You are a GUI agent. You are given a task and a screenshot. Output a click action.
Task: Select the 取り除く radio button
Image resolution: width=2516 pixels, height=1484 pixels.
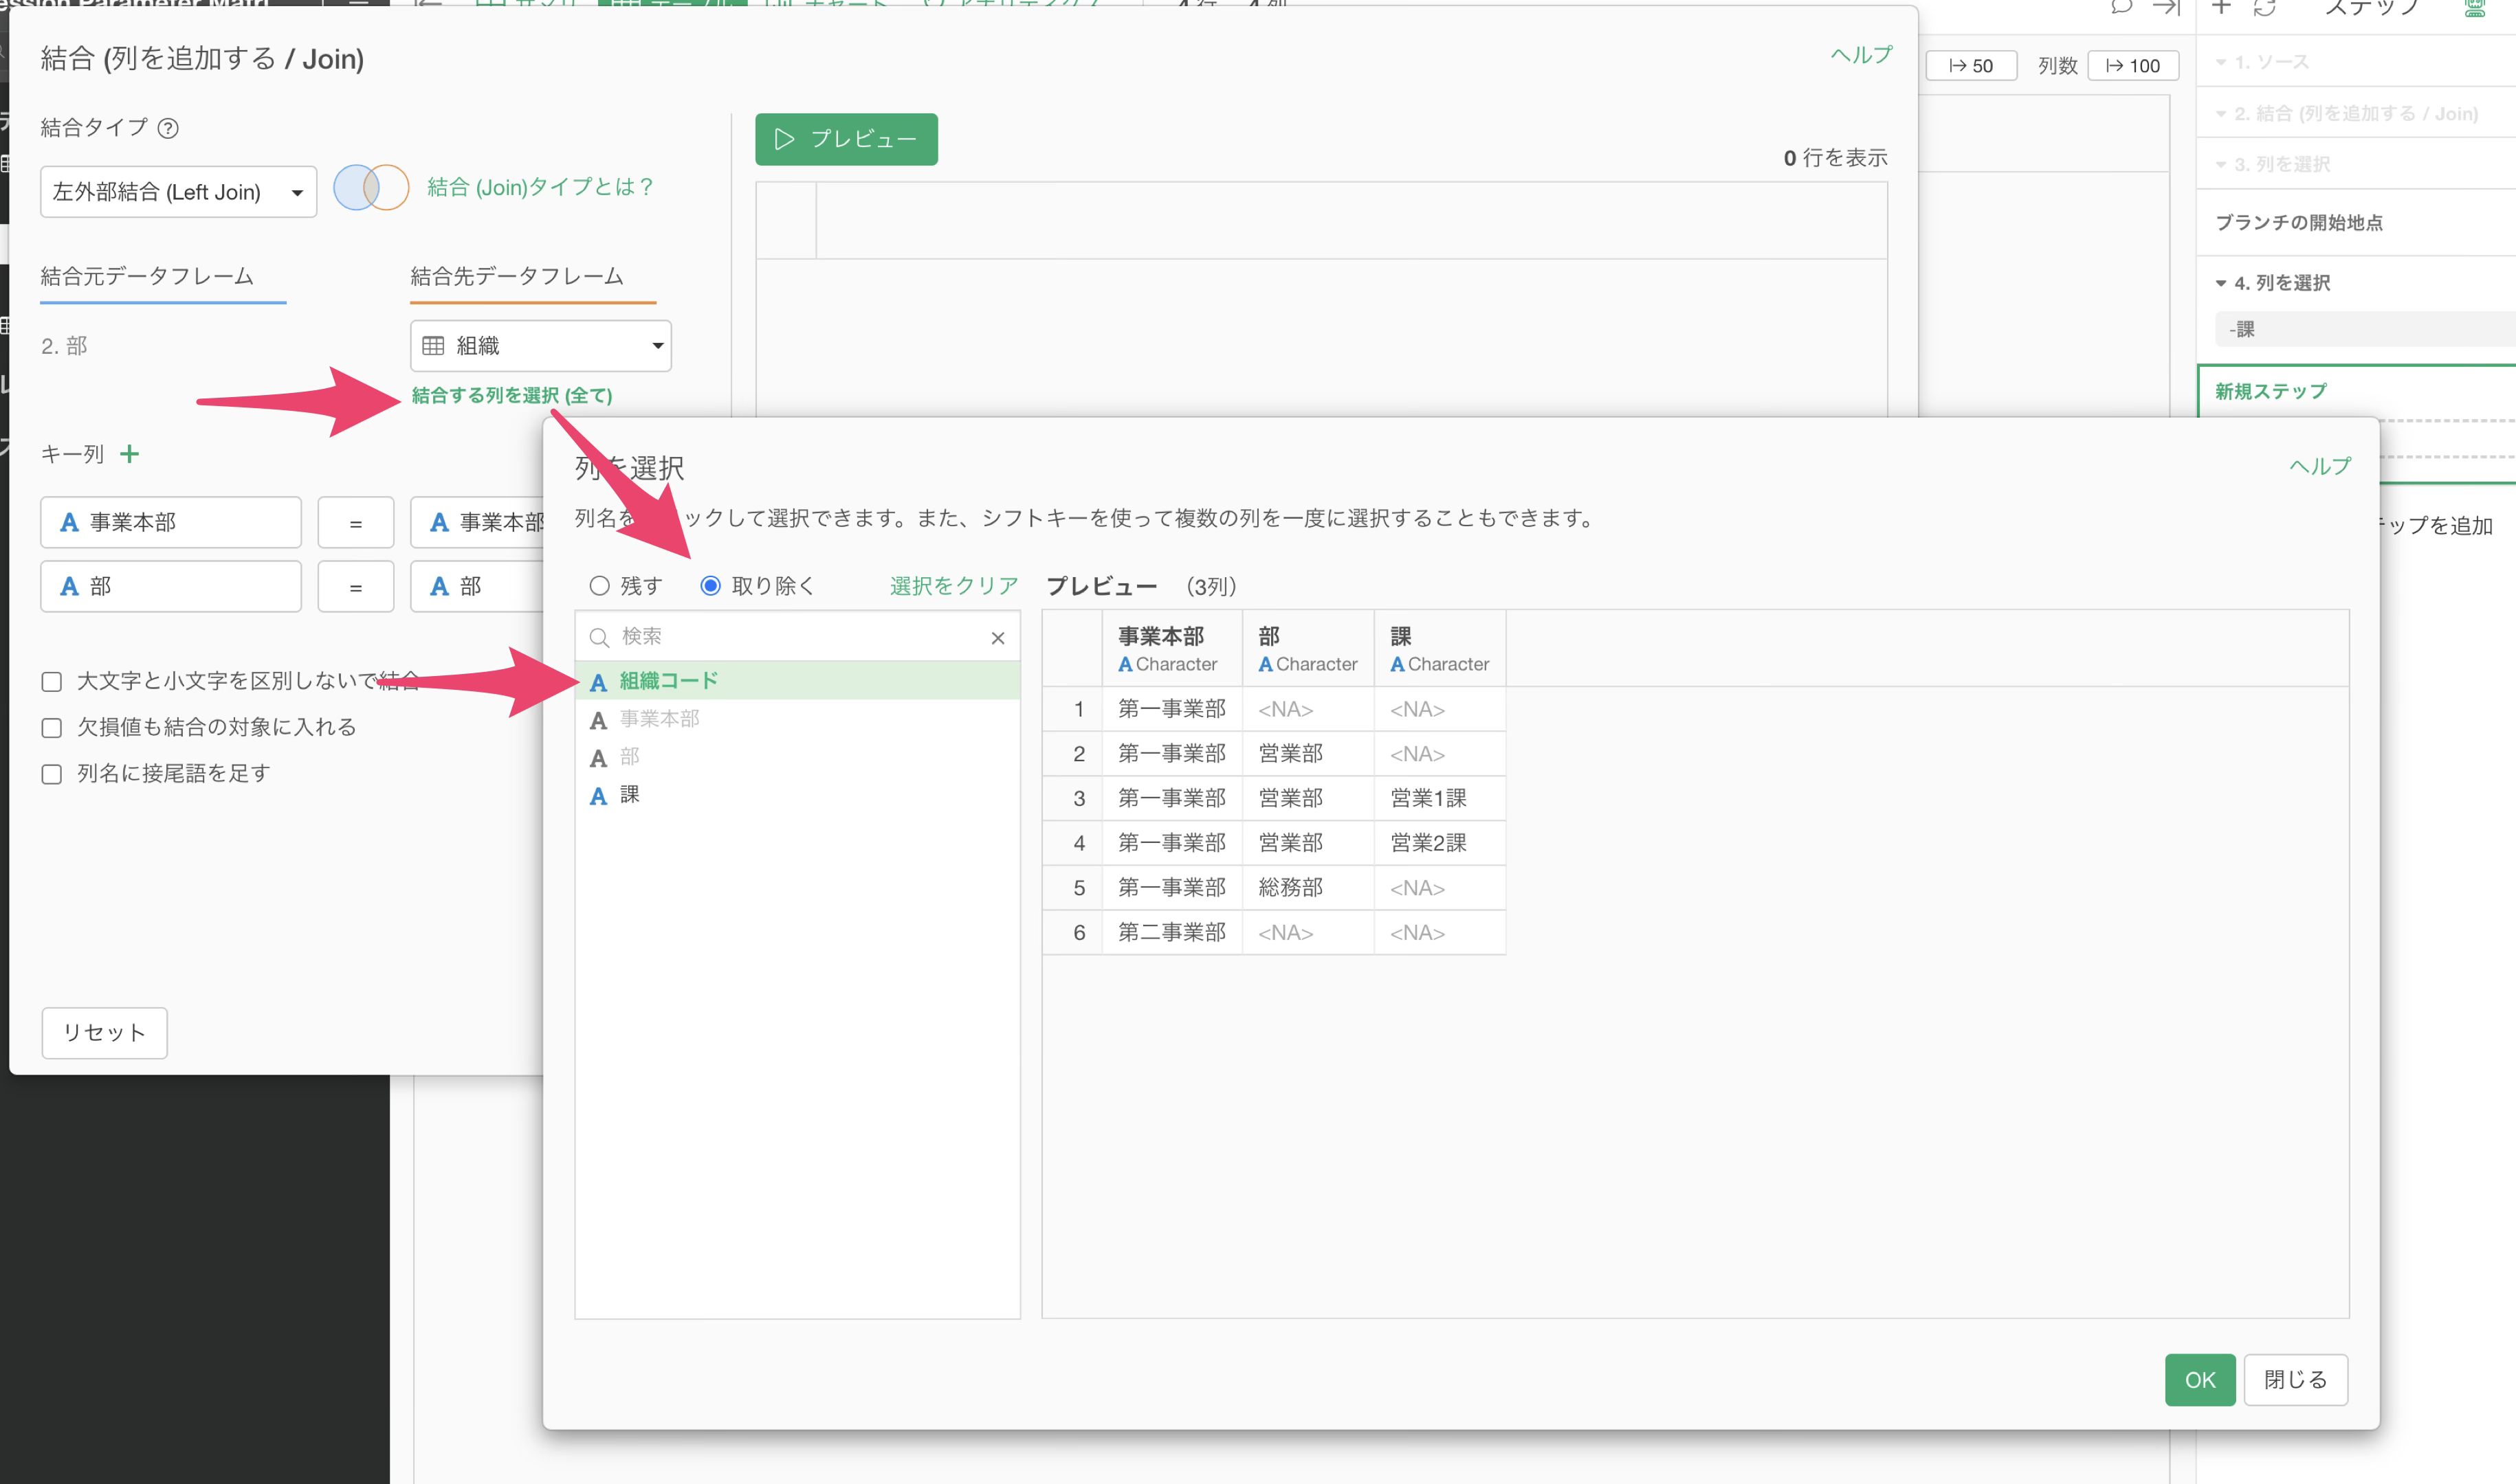click(x=710, y=586)
